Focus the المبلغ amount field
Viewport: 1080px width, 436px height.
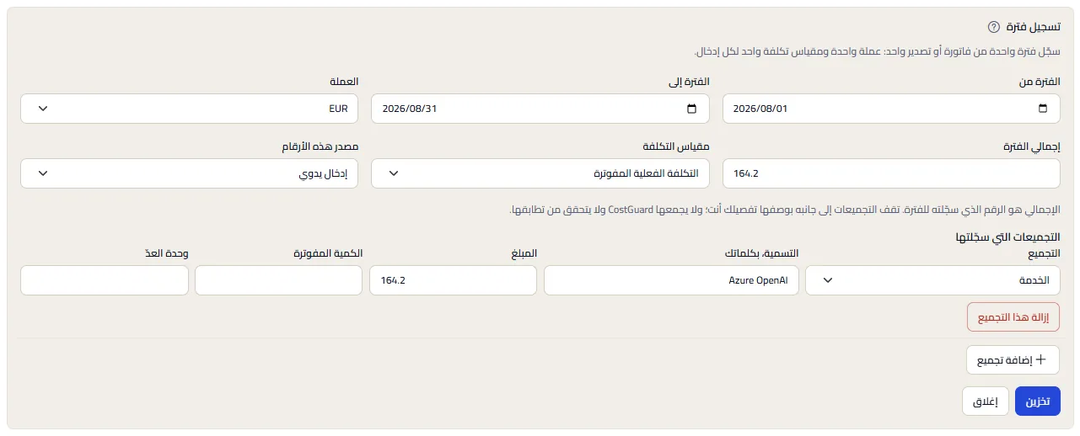coord(453,280)
